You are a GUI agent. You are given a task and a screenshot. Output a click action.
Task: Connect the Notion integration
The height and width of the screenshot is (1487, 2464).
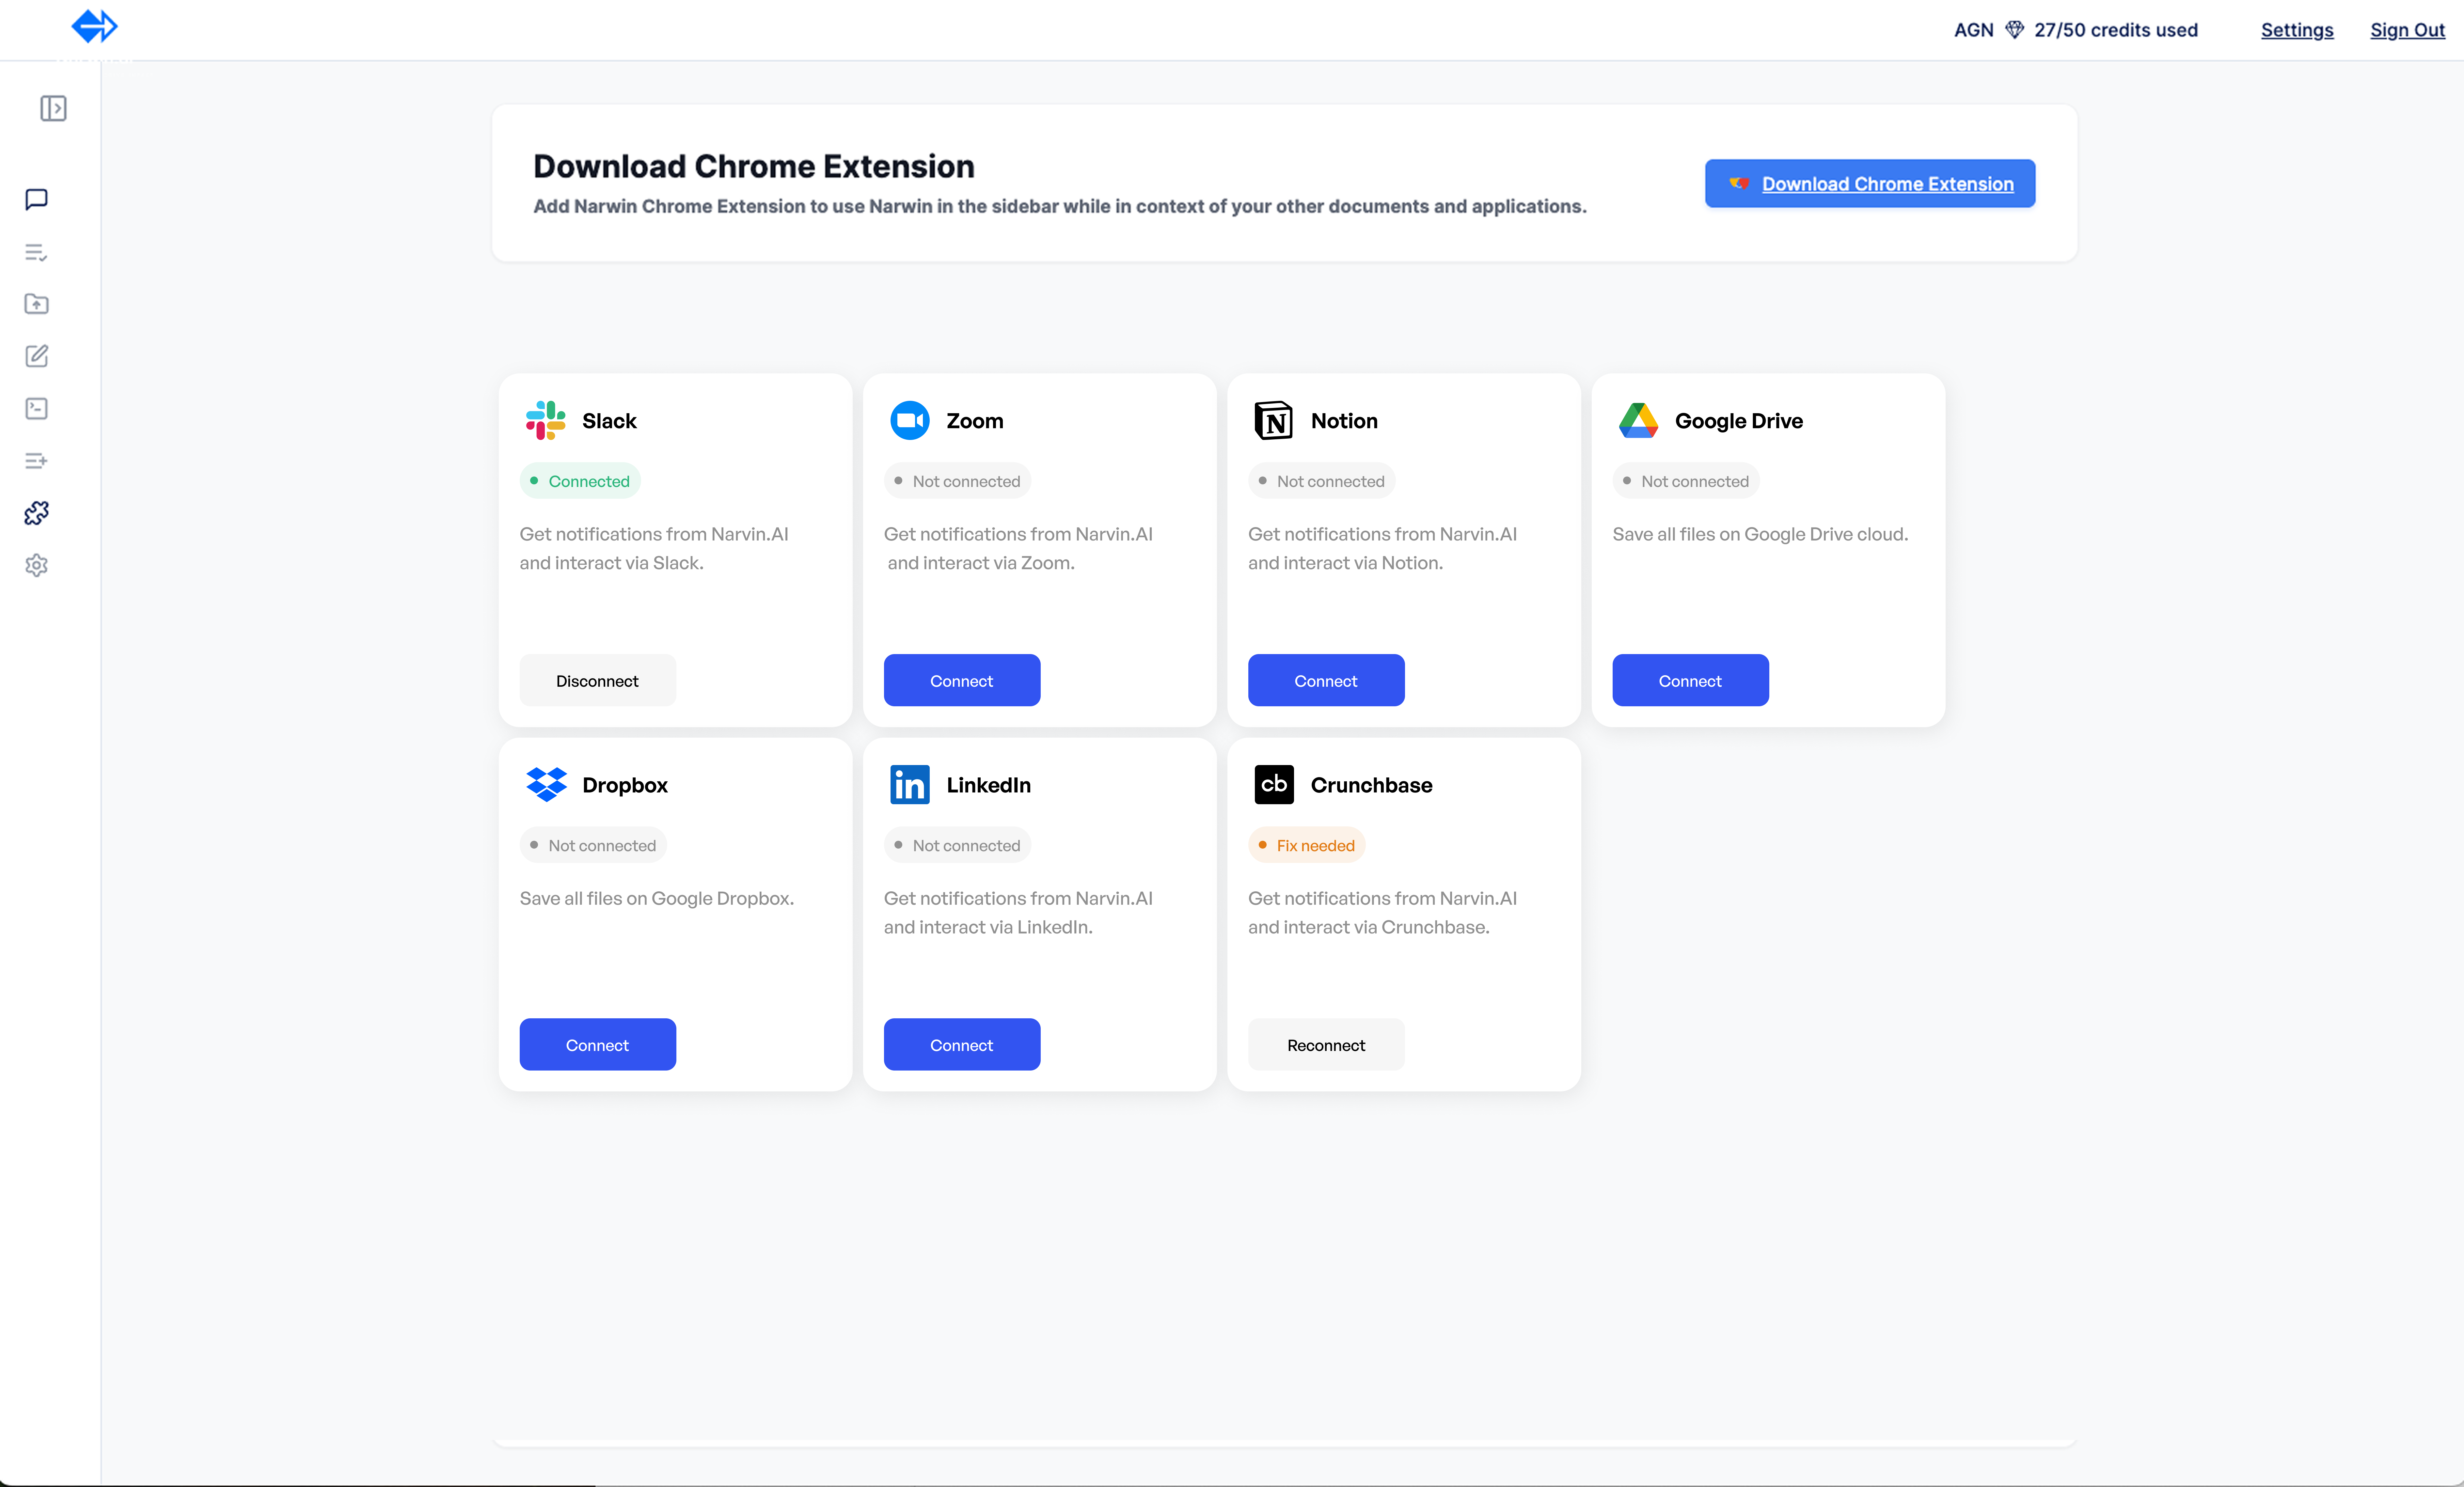pyautogui.click(x=1326, y=680)
